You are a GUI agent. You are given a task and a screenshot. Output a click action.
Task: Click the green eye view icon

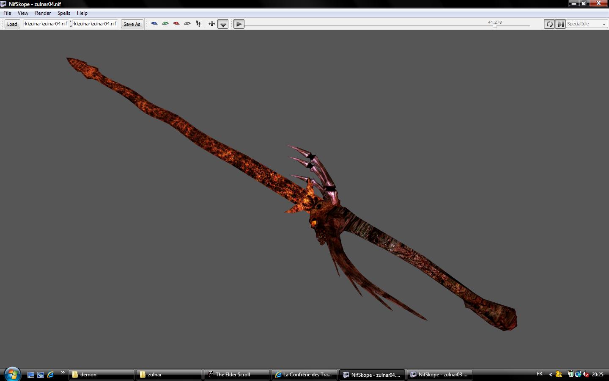(x=165, y=24)
